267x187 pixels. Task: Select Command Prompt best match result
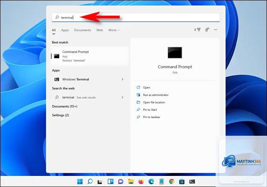(x=90, y=56)
